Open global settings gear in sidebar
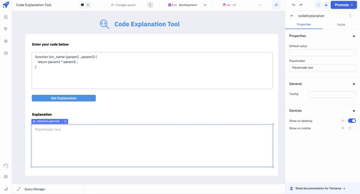Image resolution: width=360 pixels, height=194 pixels. 6,53
